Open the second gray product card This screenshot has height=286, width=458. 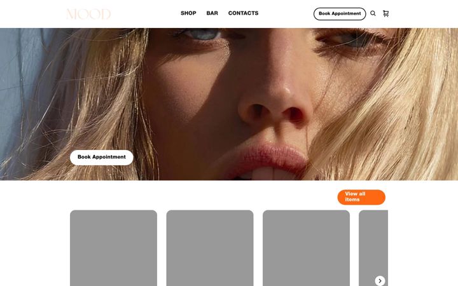point(210,248)
